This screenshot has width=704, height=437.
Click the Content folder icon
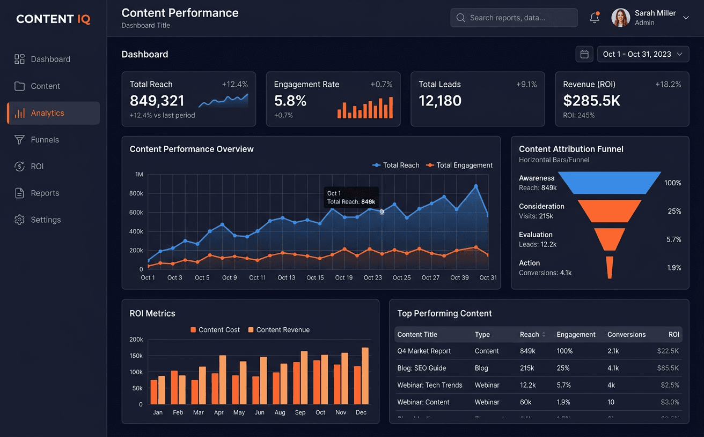tap(19, 86)
